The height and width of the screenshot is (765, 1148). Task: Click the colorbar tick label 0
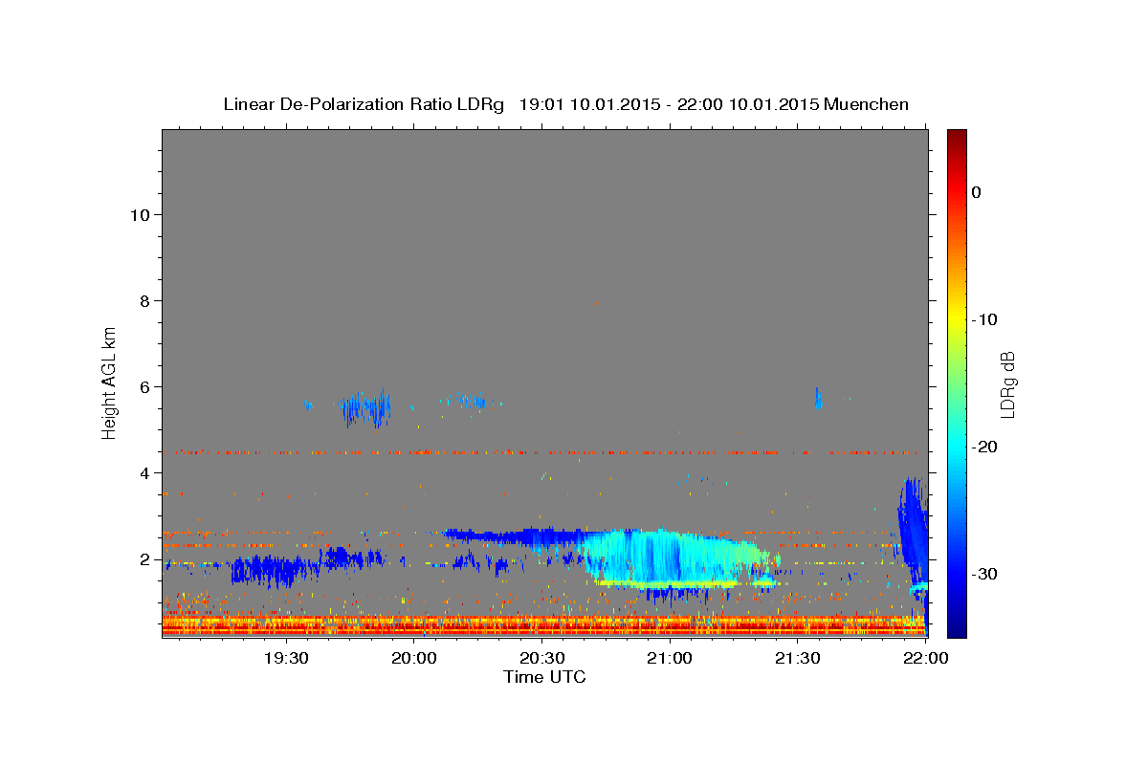976,192
